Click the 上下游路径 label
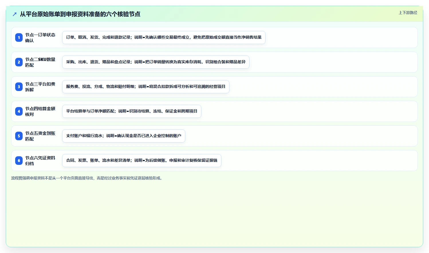 [x=408, y=13]
